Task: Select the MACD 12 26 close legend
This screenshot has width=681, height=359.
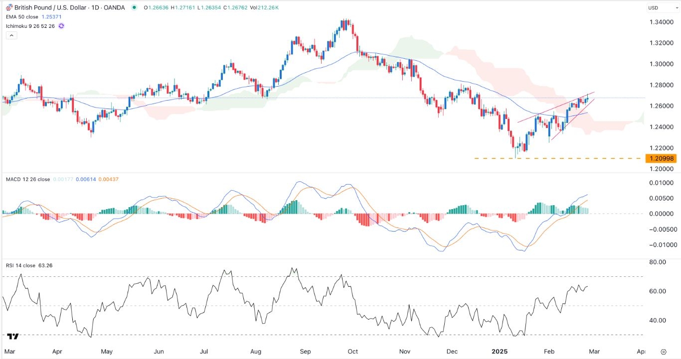Action: pos(28,179)
